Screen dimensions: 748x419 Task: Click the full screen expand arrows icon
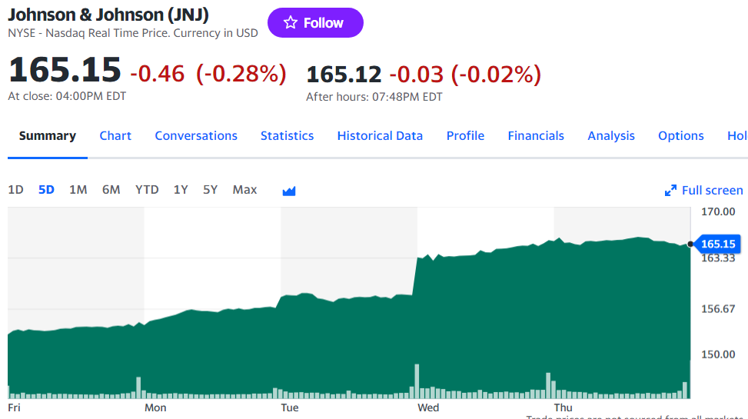670,191
